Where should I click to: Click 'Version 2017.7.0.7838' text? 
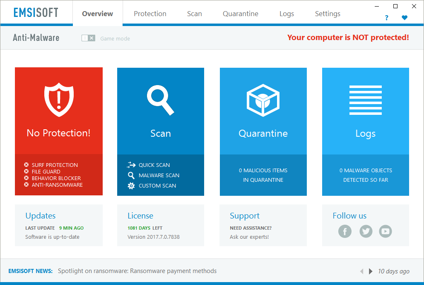coord(154,237)
